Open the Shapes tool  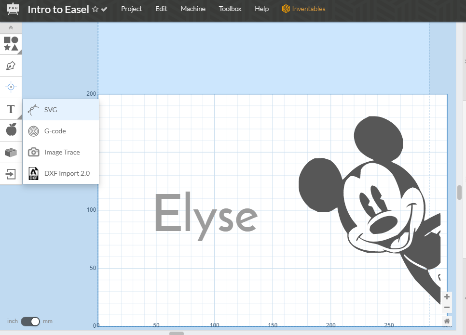11,44
